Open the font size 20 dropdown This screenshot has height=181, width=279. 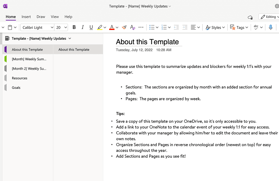click(61, 27)
